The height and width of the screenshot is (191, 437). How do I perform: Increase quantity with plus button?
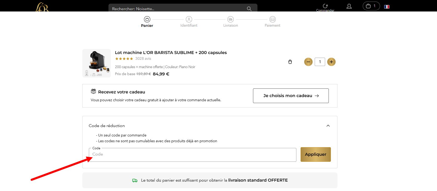(331, 62)
